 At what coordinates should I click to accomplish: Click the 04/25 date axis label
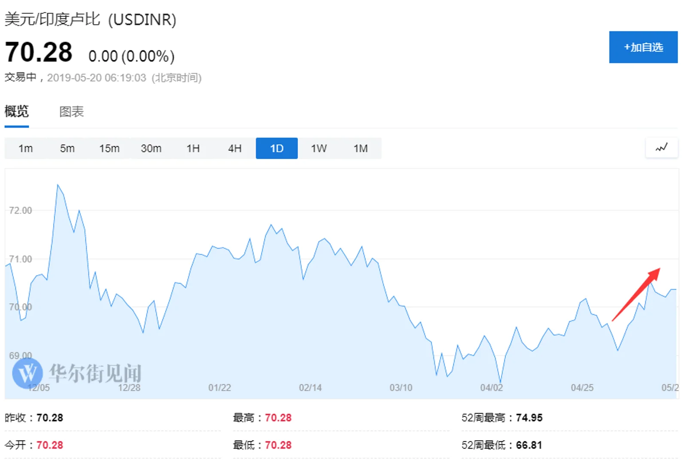coord(582,388)
